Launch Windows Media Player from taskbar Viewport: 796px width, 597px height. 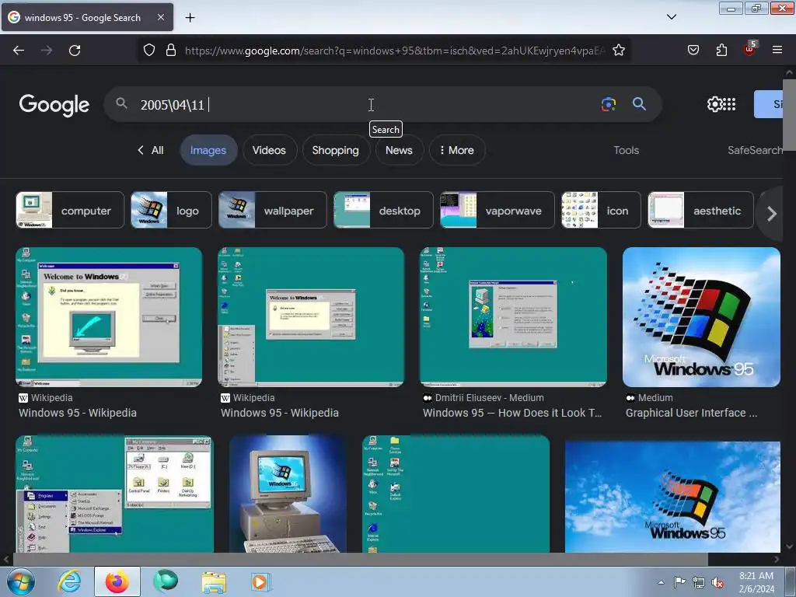(260, 581)
